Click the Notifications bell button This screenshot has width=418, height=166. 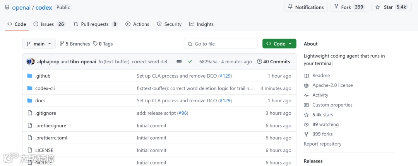coord(306,7)
